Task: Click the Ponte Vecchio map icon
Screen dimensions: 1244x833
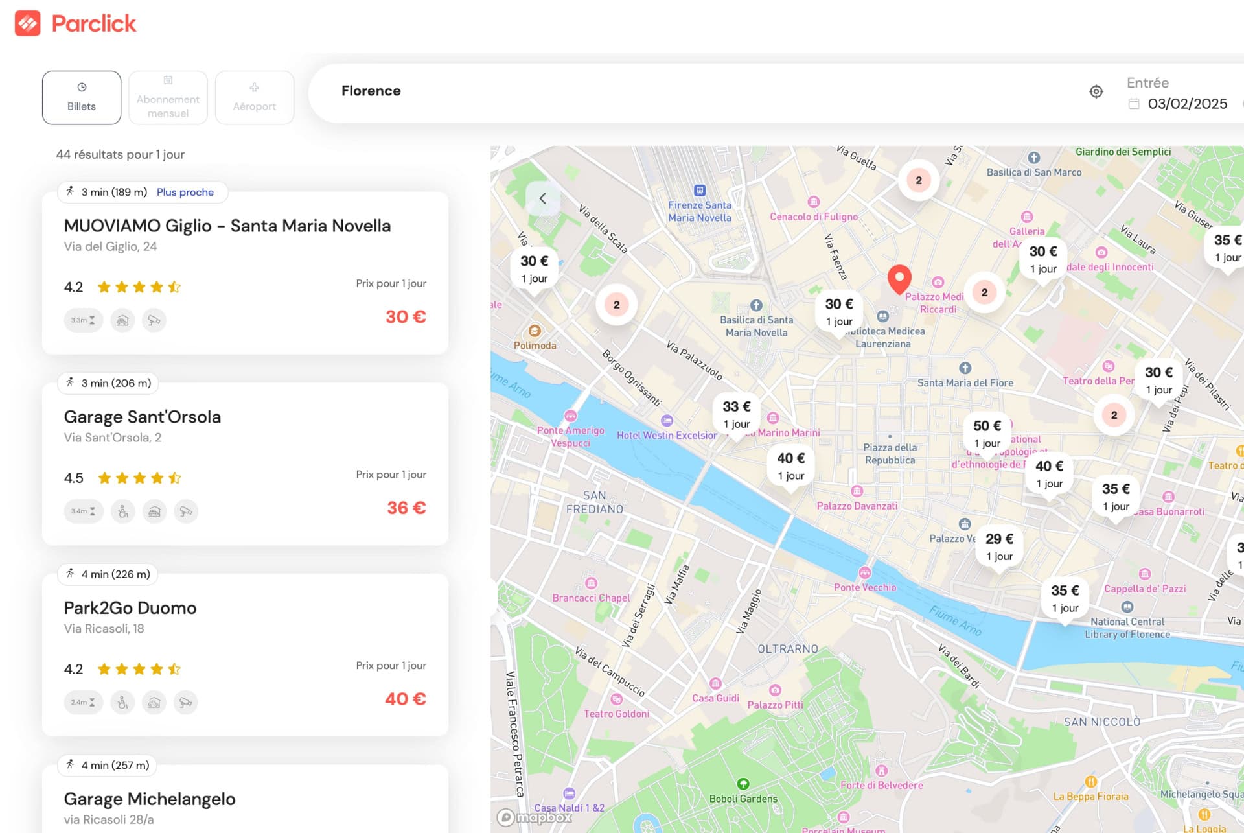Action: point(864,573)
